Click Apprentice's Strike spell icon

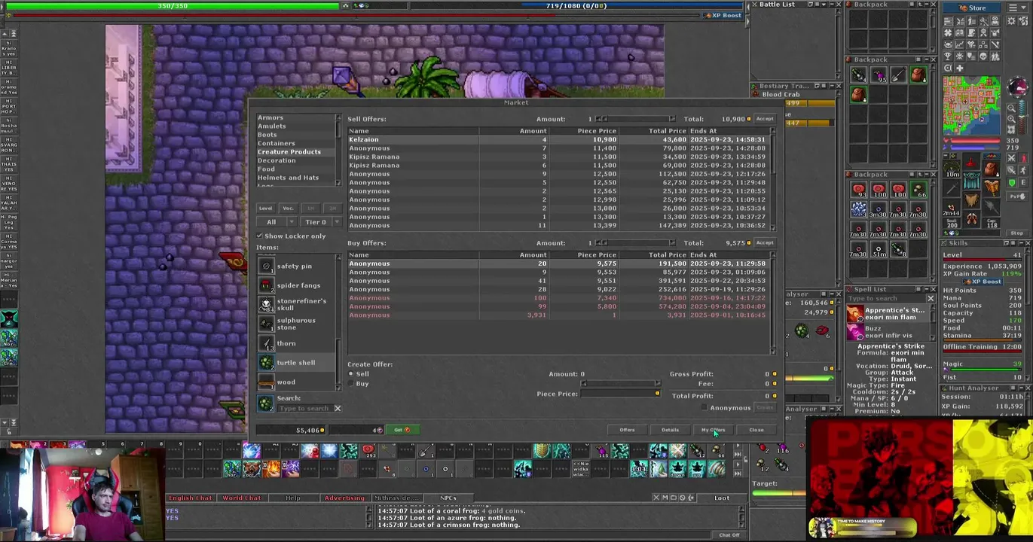[x=855, y=313]
